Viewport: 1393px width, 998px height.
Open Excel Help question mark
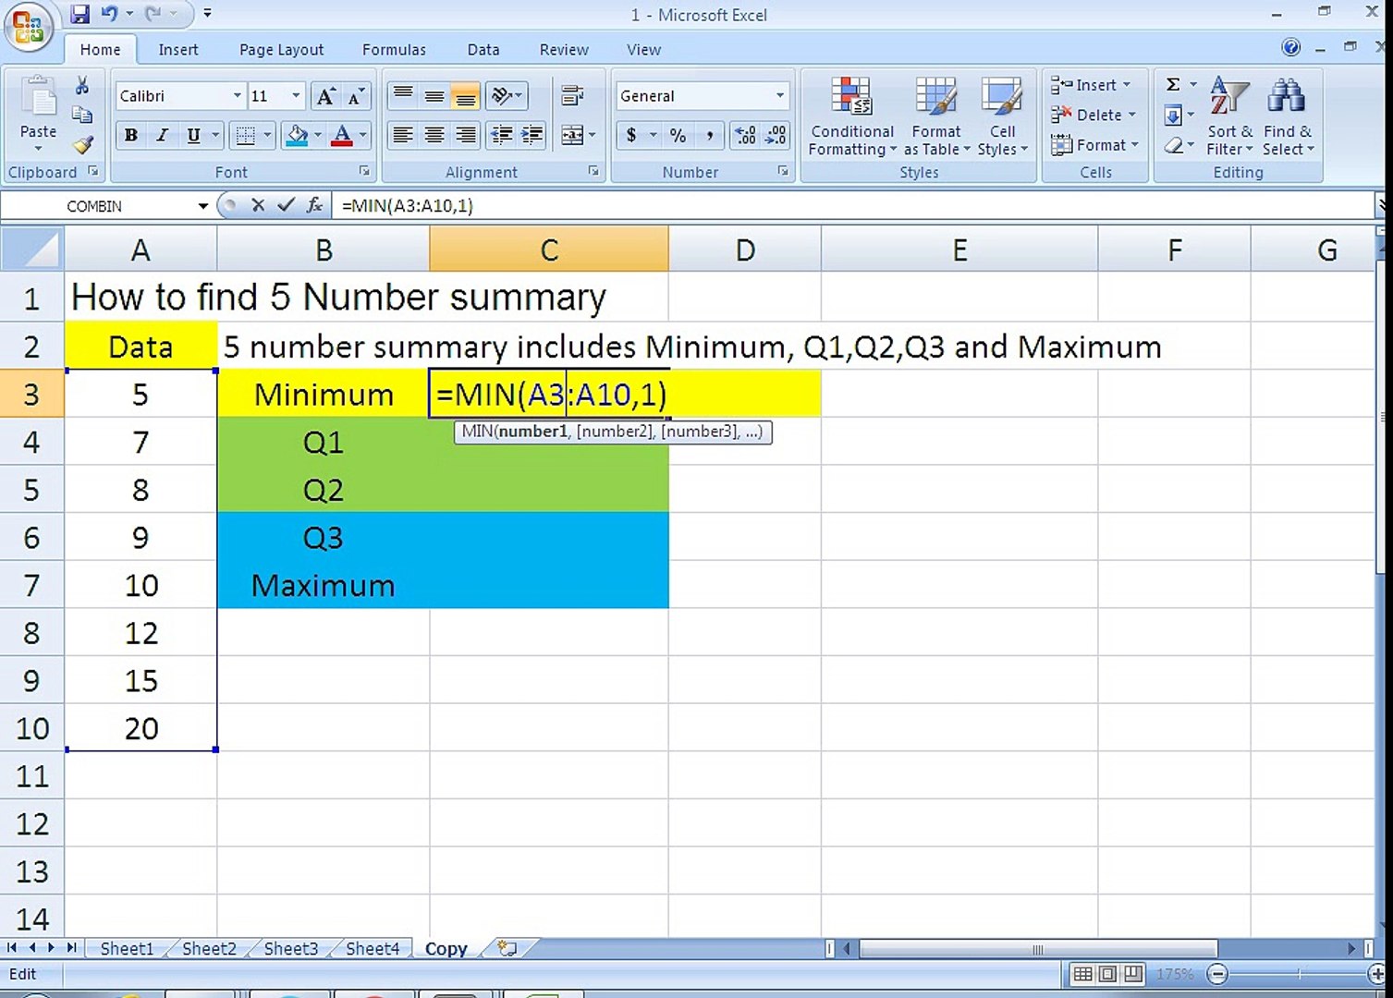point(1291,47)
